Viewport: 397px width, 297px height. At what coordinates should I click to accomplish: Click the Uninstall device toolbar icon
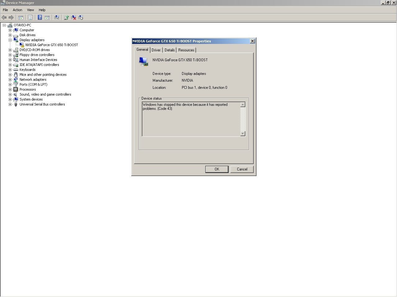(x=74, y=18)
